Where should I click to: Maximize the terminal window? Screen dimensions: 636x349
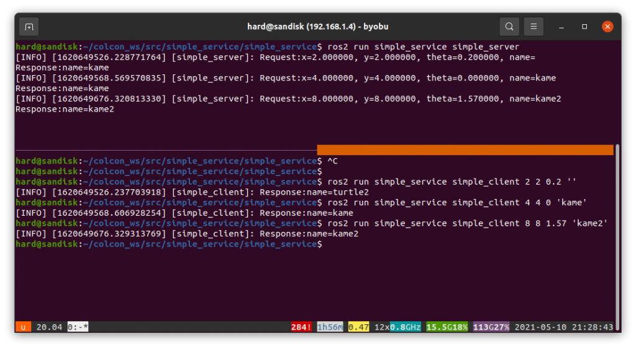click(x=584, y=27)
